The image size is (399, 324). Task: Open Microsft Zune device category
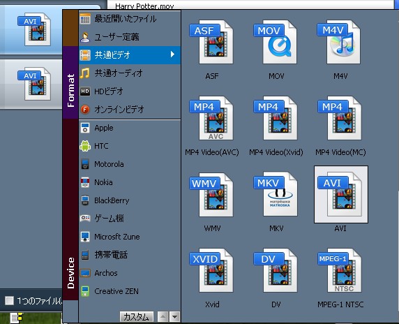click(130, 237)
